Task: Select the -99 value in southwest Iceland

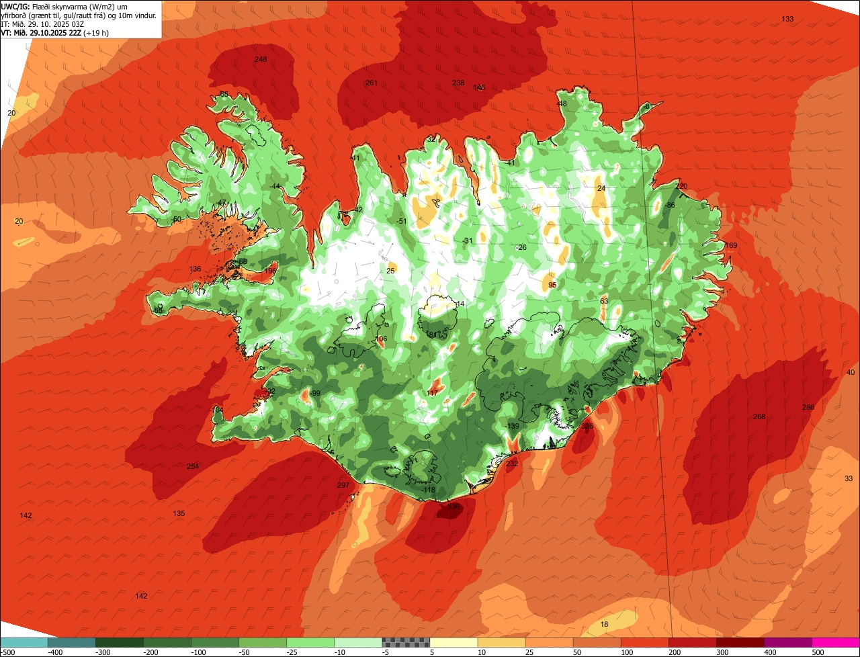Action: coord(315,394)
